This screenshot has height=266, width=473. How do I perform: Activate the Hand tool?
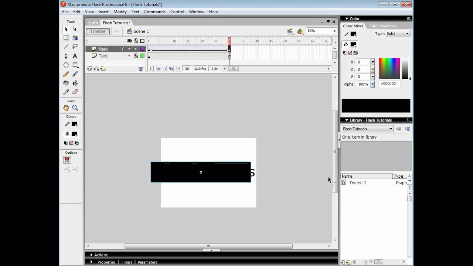point(66,108)
